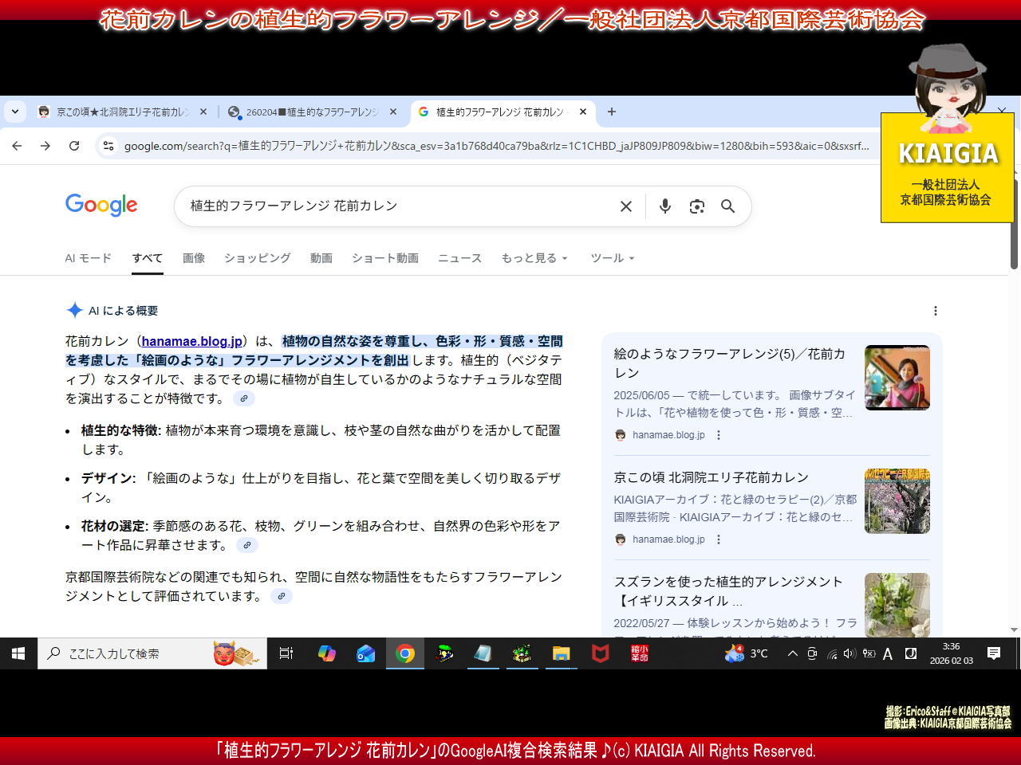Open a new browser tab with plus
Image resolution: width=1021 pixels, height=765 pixels.
click(x=612, y=112)
